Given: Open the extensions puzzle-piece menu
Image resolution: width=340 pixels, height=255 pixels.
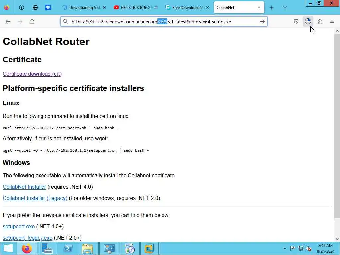Looking at the screenshot, I should pyautogui.click(x=320, y=22).
